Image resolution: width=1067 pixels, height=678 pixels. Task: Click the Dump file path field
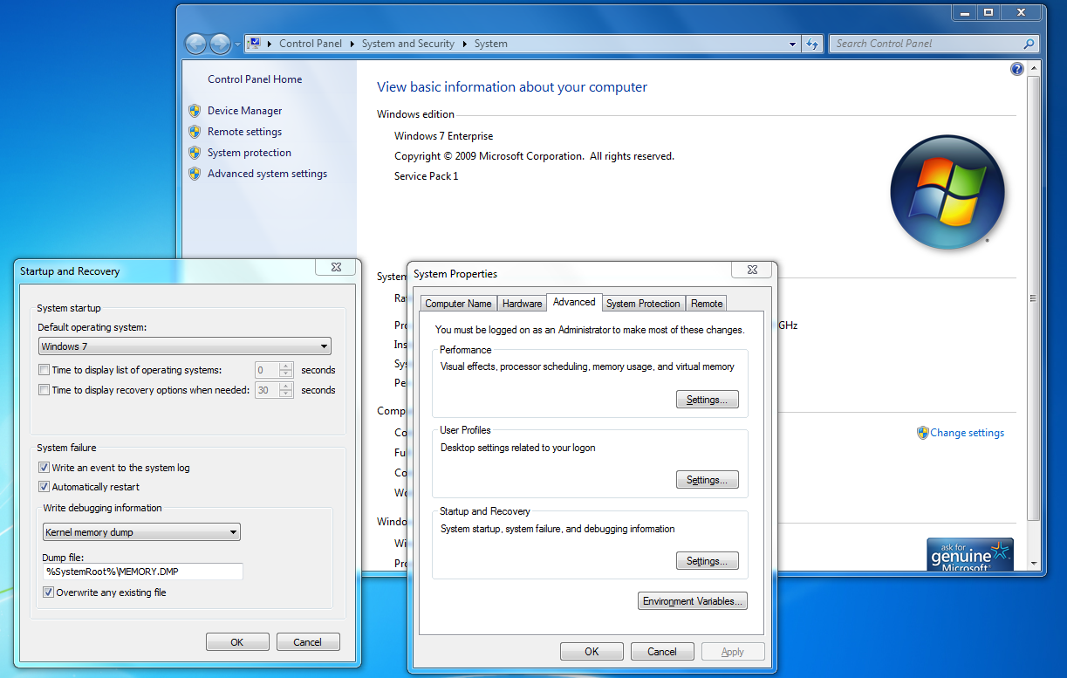(143, 572)
